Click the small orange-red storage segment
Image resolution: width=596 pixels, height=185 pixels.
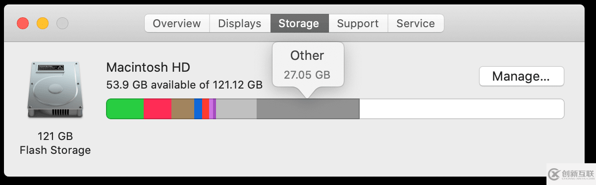click(206, 109)
